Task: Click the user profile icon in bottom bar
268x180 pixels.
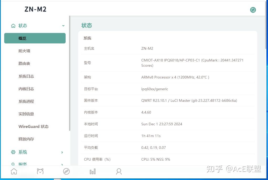Action: point(119,171)
